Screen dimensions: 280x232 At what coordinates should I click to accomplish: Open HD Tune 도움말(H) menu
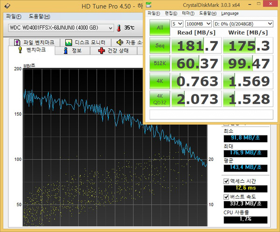40,16
